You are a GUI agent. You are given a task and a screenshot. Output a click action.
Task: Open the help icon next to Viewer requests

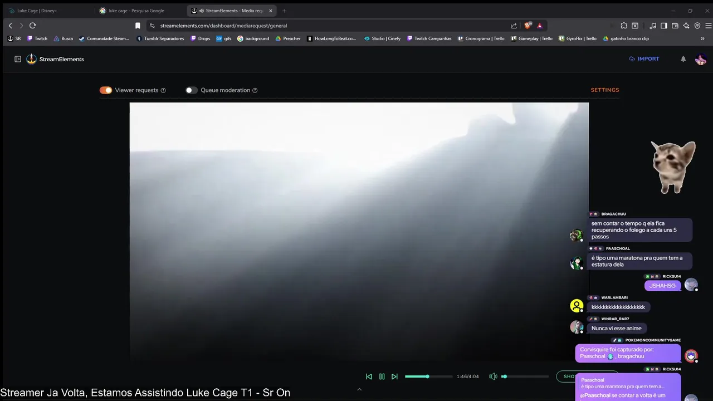[x=163, y=90]
